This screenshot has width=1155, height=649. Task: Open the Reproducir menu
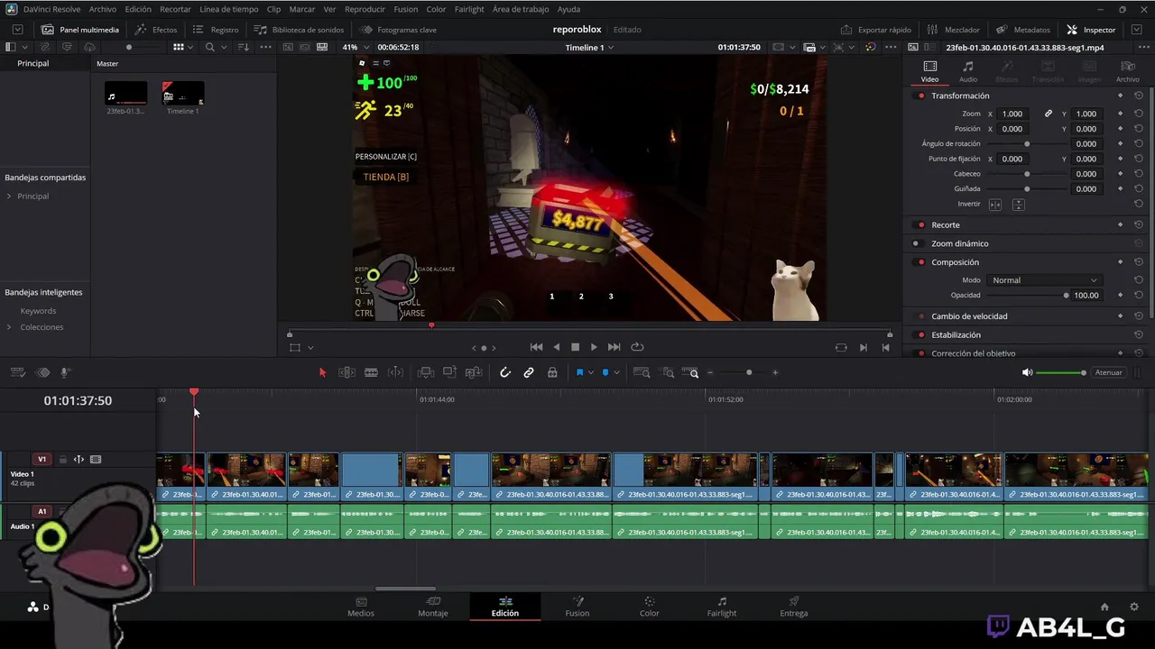coord(365,9)
